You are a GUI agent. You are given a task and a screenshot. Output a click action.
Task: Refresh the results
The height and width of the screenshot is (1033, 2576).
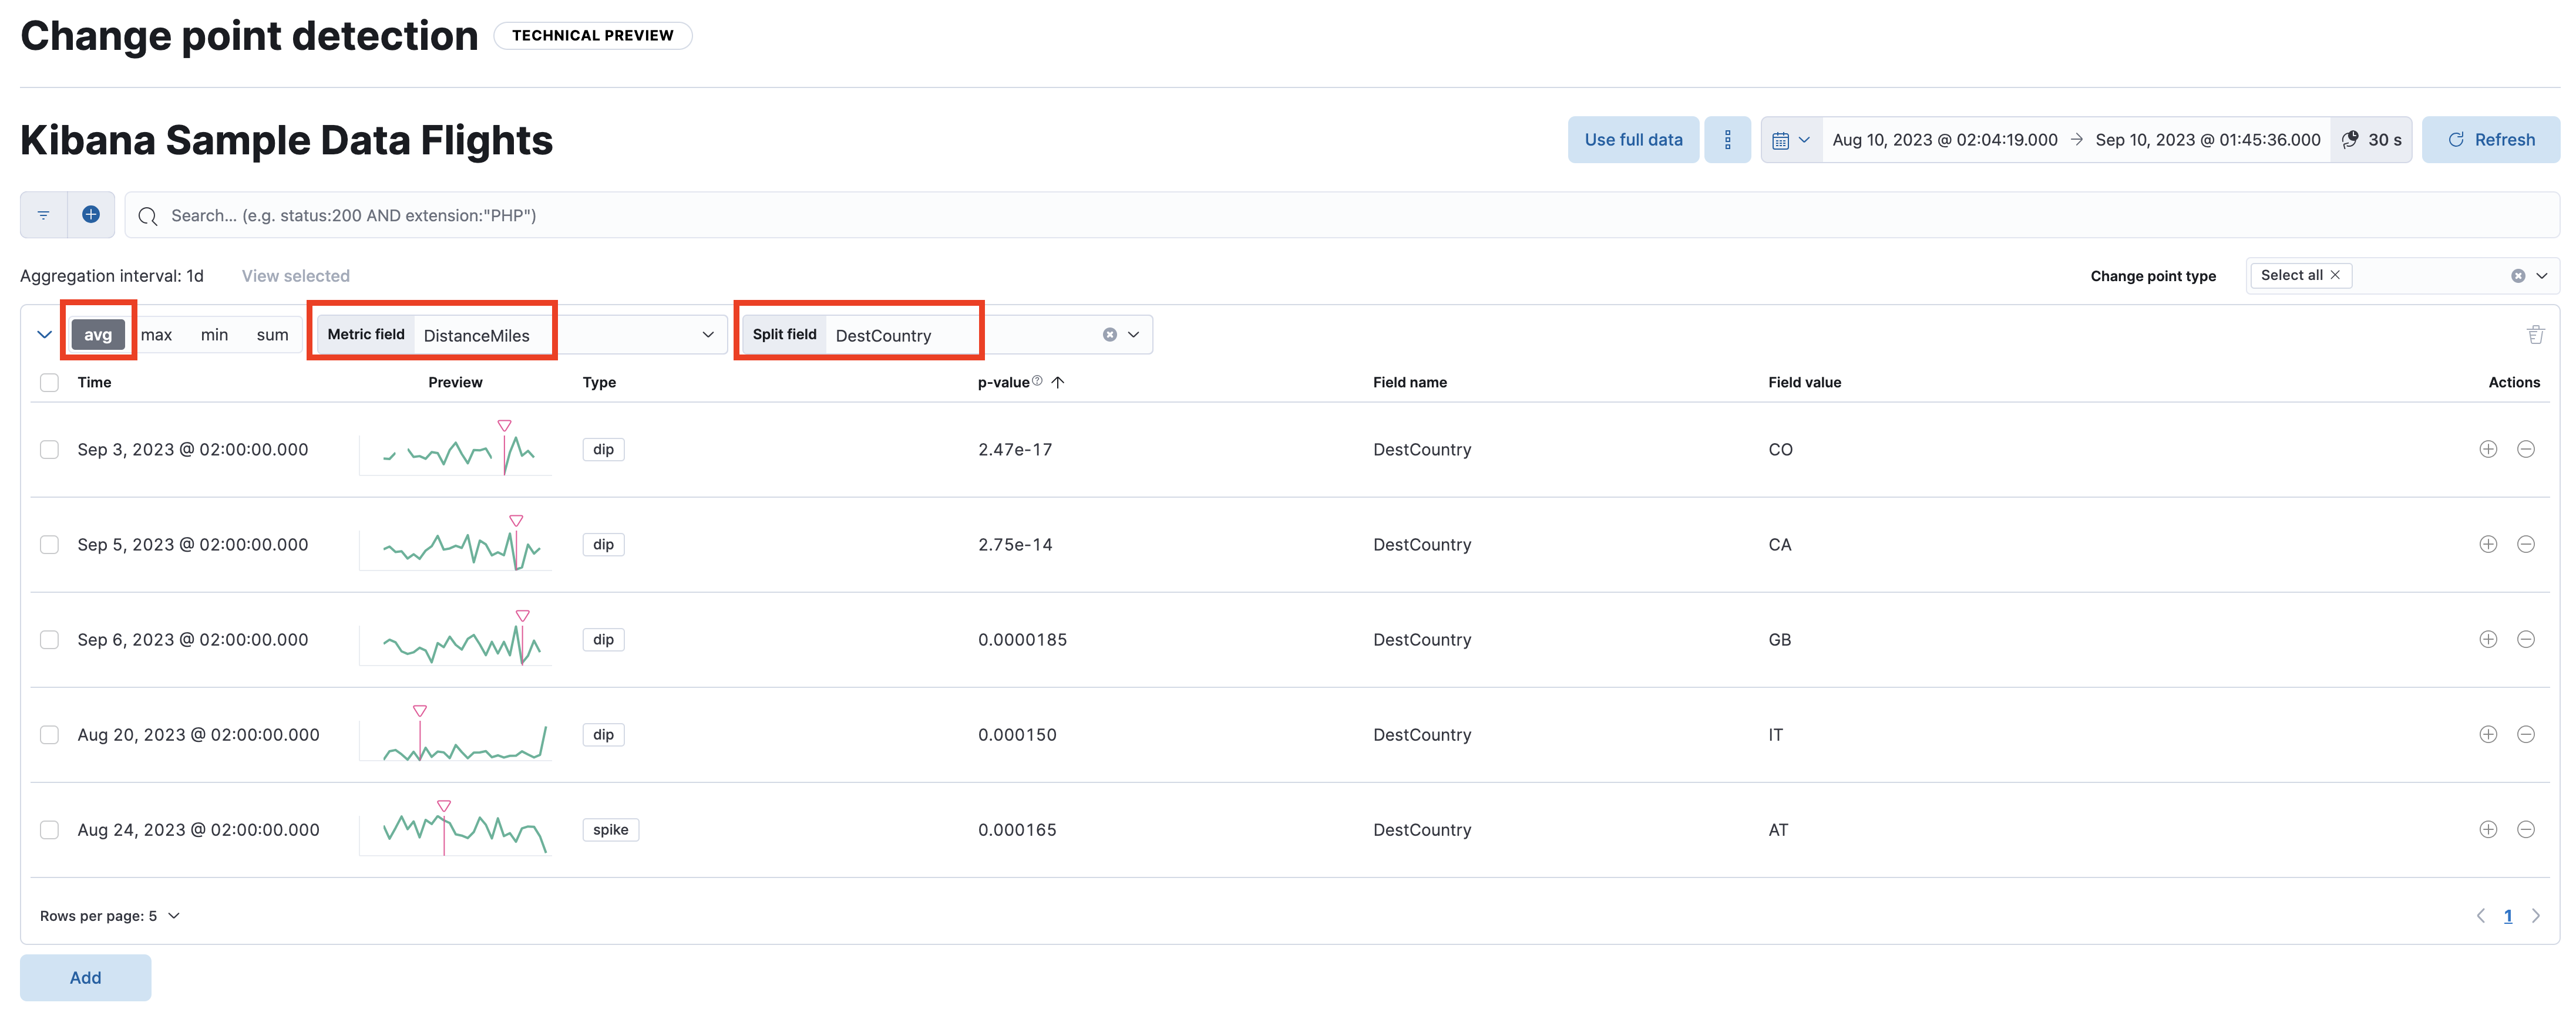pyautogui.click(x=2491, y=140)
